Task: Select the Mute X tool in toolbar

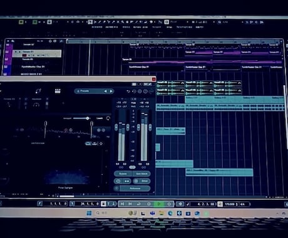Action: pos(118,22)
